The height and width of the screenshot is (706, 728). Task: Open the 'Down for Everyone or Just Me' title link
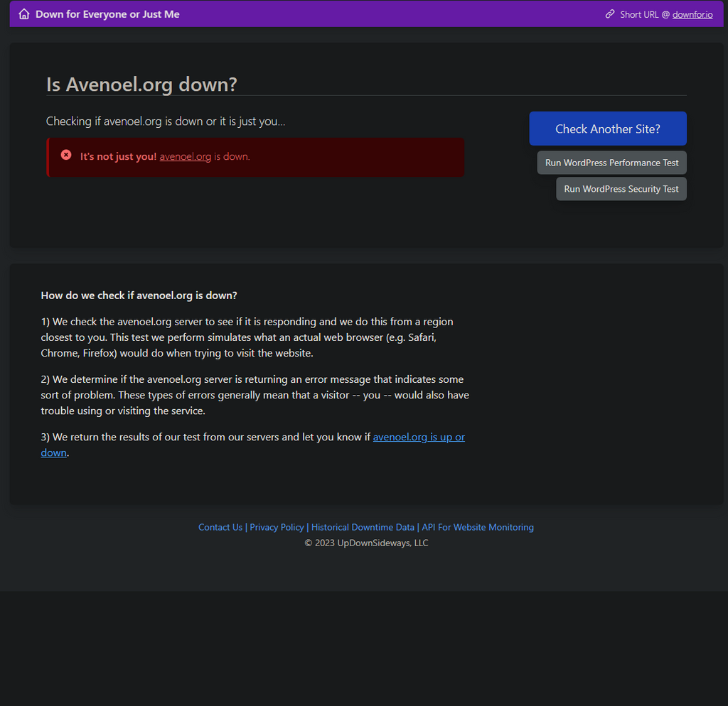(107, 14)
